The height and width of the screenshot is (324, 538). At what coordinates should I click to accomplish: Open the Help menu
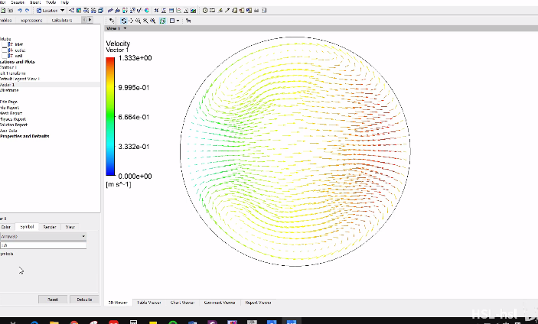coord(65,2)
